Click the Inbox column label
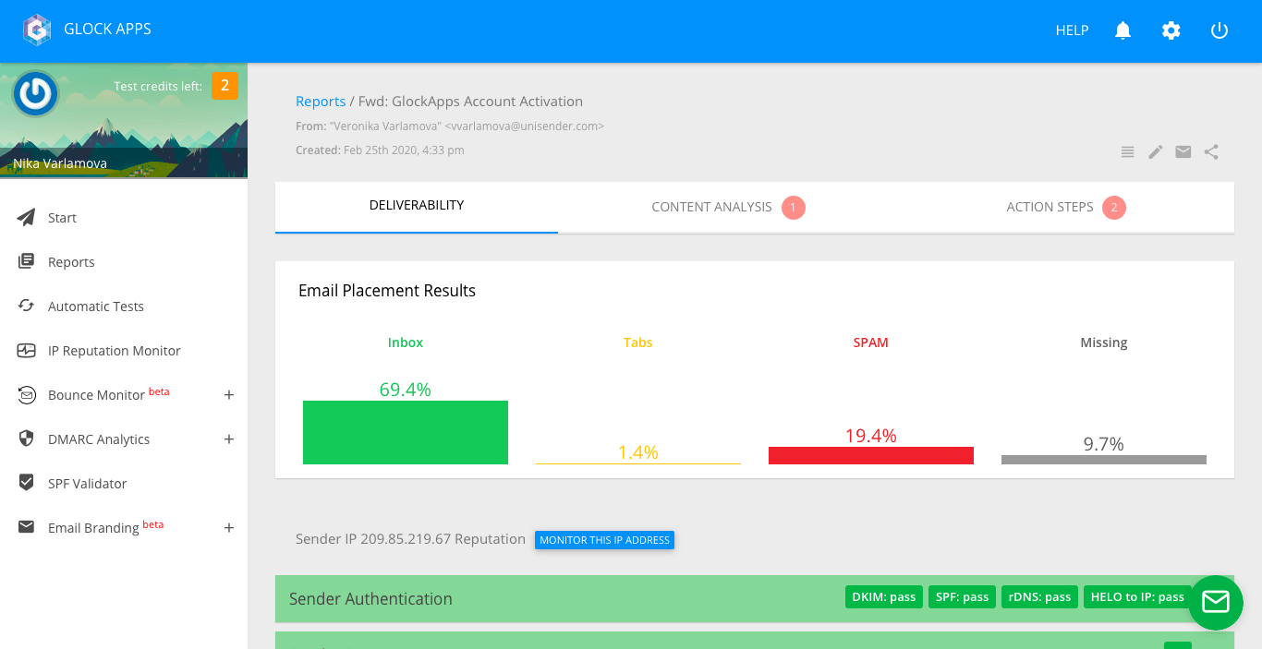The height and width of the screenshot is (649, 1262). point(406,343)
